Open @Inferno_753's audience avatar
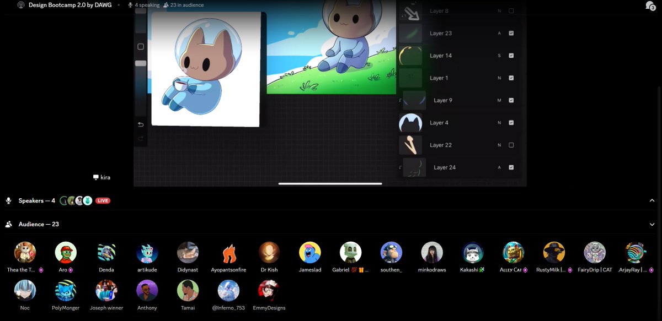The image size is (662, 321). 228,290
